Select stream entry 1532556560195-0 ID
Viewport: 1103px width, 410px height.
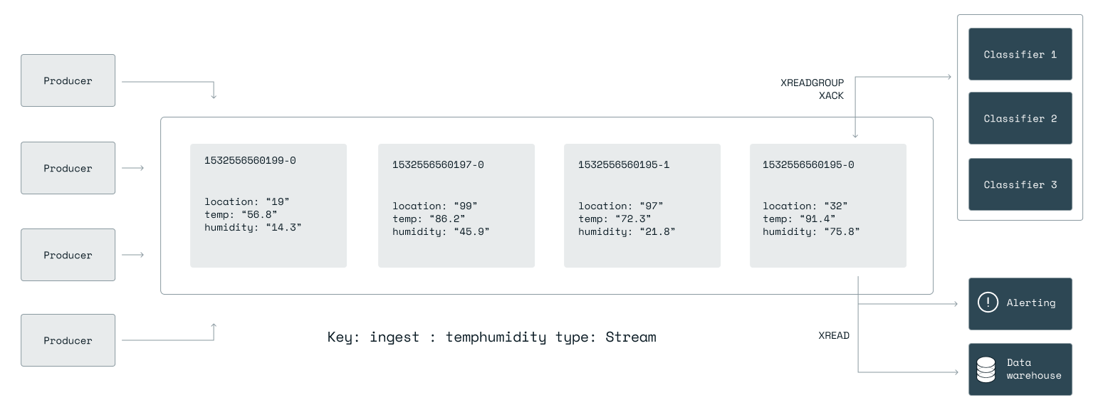808,164
